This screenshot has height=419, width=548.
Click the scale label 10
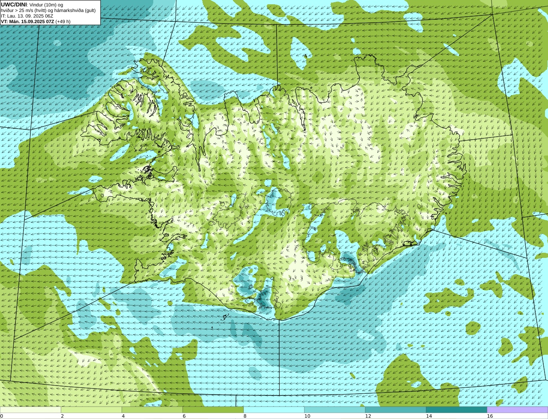click(307, 416)
